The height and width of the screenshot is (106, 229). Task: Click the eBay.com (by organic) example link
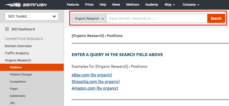coord(92,75)
